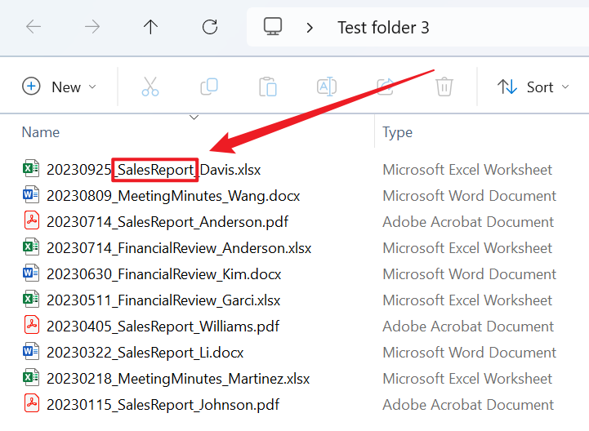Select 20230925_SalesReport_Davis.xlsx file
This screenshot has width=589, height=431.
[154, 170]
